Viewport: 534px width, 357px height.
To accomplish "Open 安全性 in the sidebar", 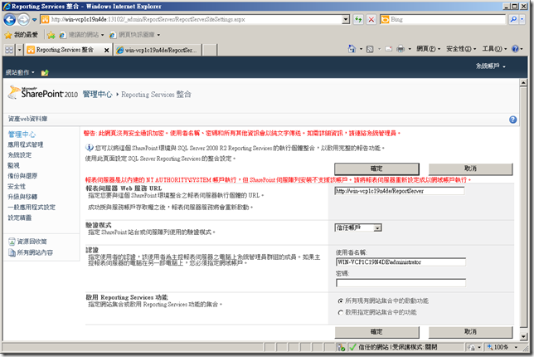I will pyautogui.click(x=17, y=187).
